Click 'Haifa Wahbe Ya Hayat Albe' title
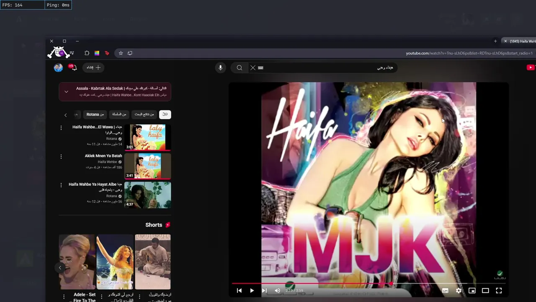Image resolution: width=536 pixels, height=302 pixels. (95, 187)
